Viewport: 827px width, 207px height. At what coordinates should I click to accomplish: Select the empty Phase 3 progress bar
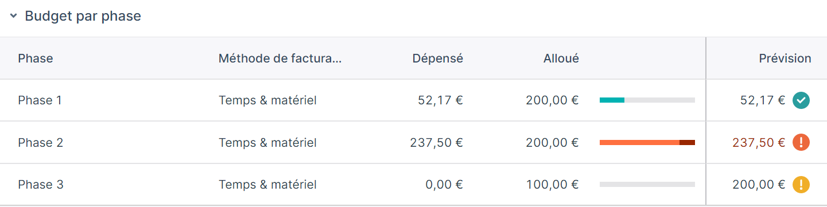[x=647, y=185]
